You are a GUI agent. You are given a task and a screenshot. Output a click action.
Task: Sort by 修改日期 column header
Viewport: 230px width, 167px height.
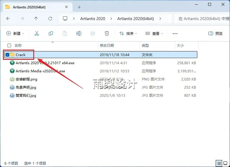[107, 45]
